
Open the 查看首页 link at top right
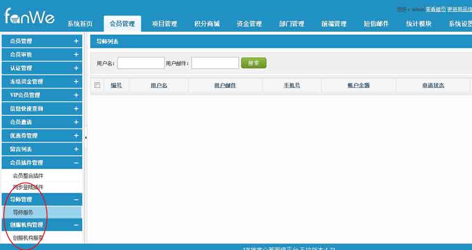point(435,9)
